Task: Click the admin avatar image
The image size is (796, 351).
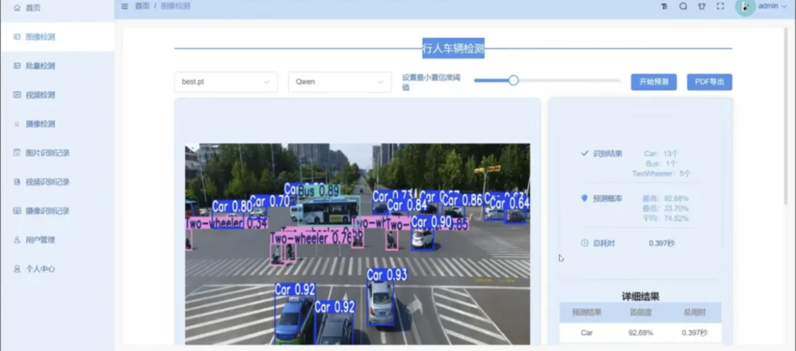Action: (x=745, y=6)
